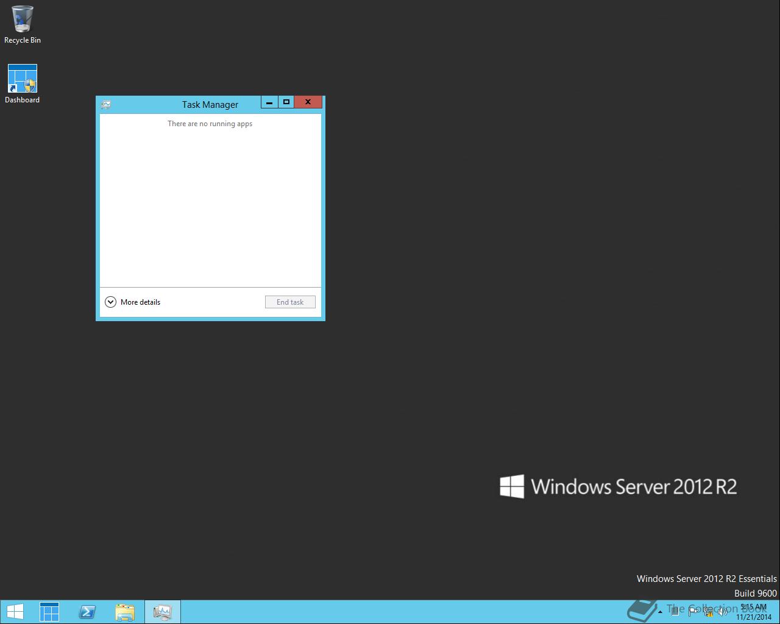This screenshot has width=780, height=624.
Task: Select the Dashboard desktop shortcut
Action: (23, 84)
